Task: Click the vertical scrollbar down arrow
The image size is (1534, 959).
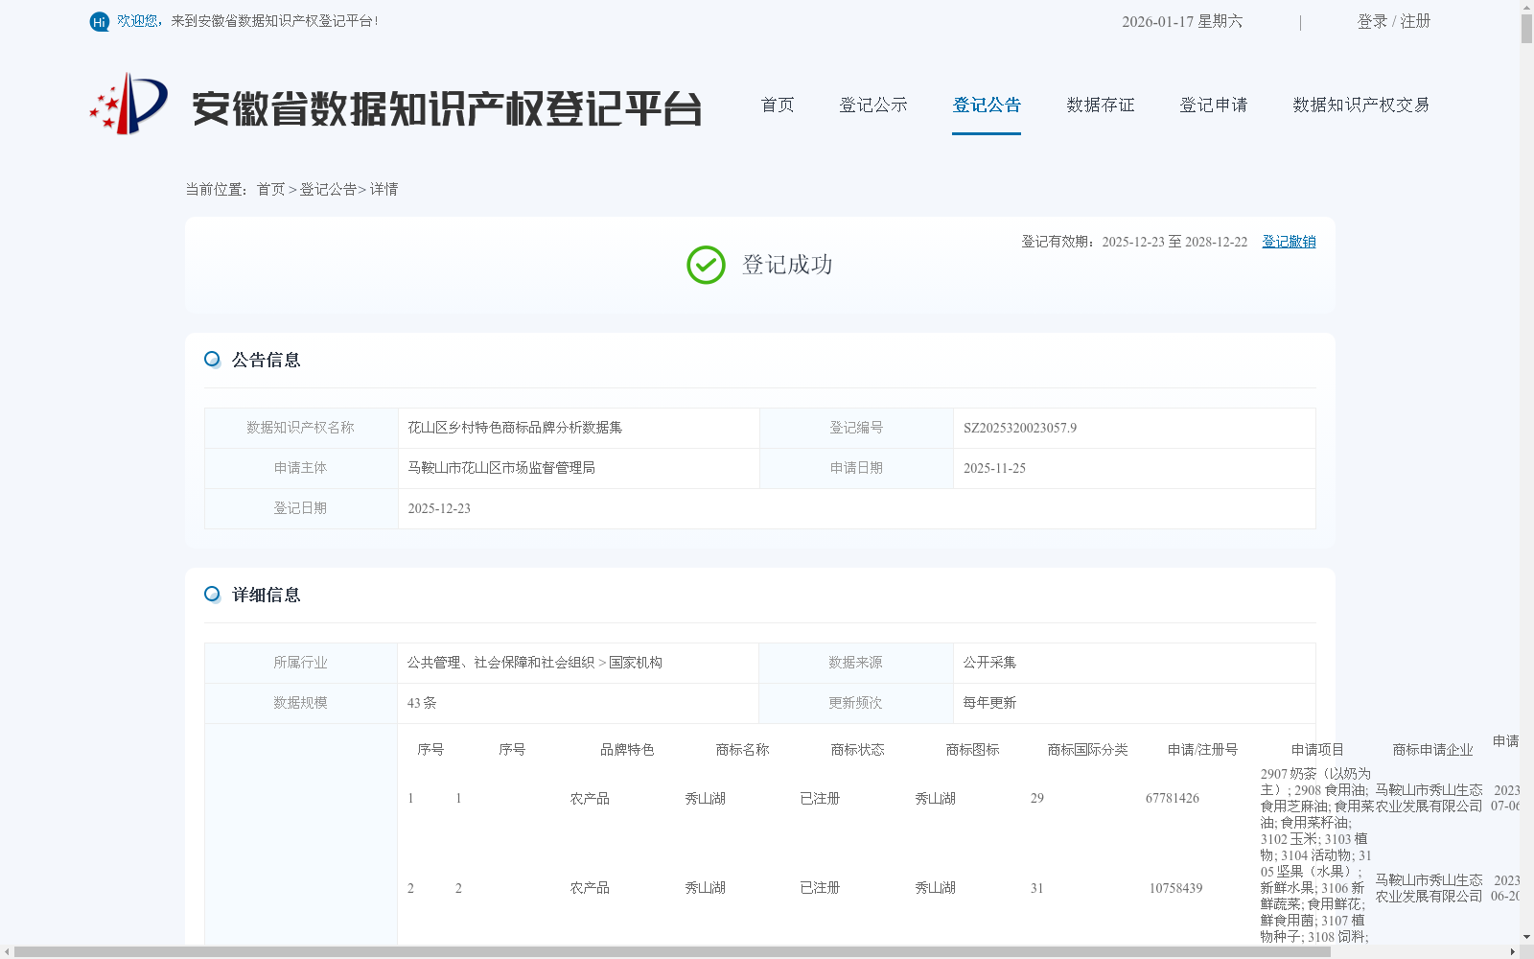Action: pyautogui.click(x=1526, y=937)
